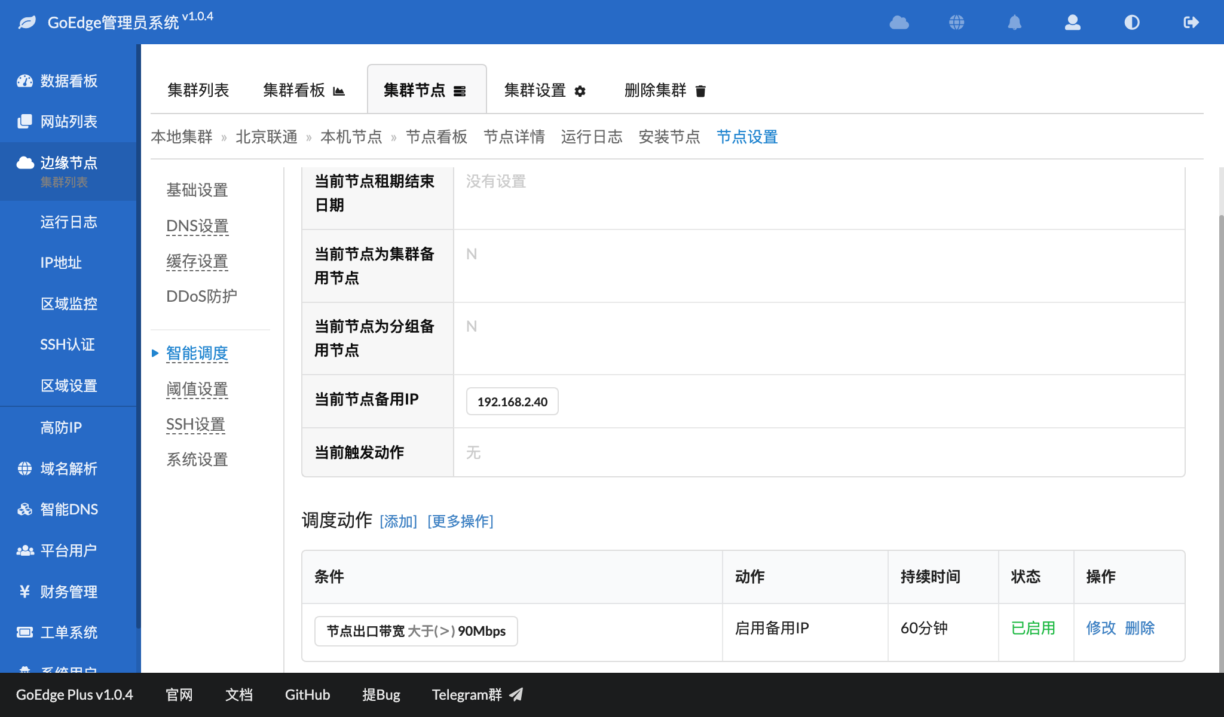Open notifications bell icon
The height and width of the screenshot is (717, 1224).
click(1015, 23)
